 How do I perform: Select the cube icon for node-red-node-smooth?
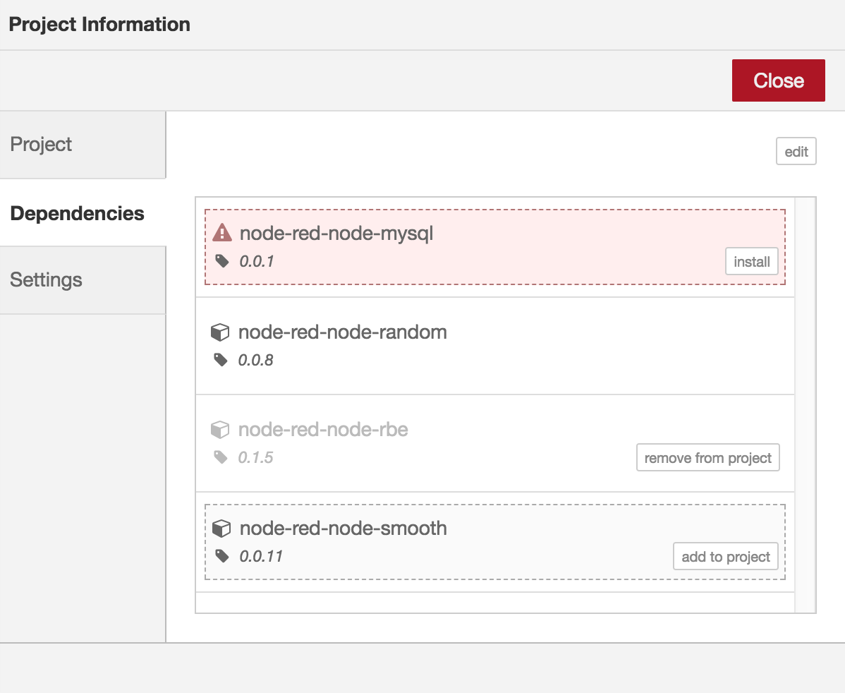221,528
